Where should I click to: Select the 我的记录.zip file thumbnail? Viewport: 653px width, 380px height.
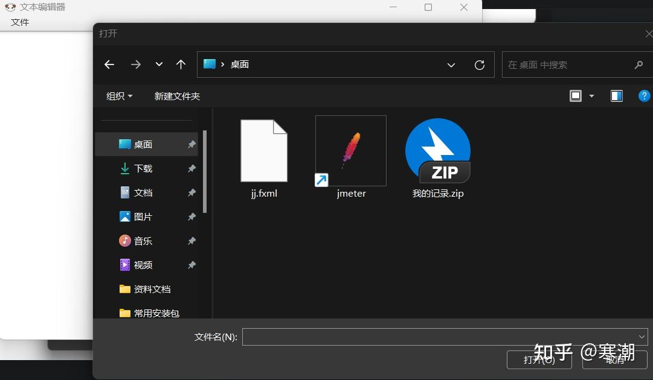tap(437, 151)
